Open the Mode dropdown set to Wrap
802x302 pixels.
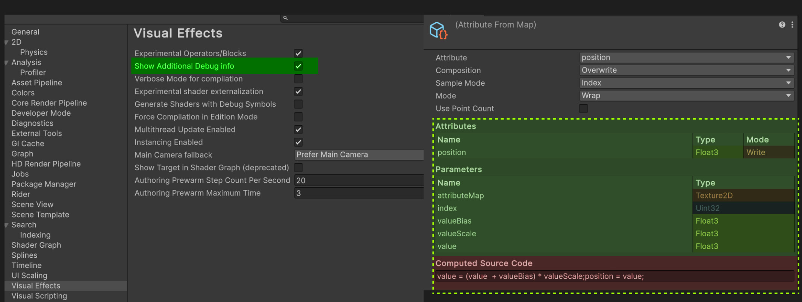click(687, 96)
